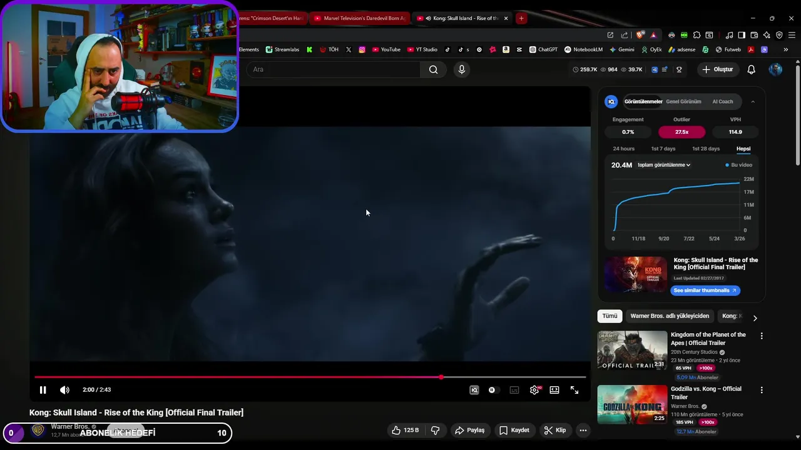The image size is (801, 450).
Task: Open the adsense bookmark
Action: click(x=681, y=49)
